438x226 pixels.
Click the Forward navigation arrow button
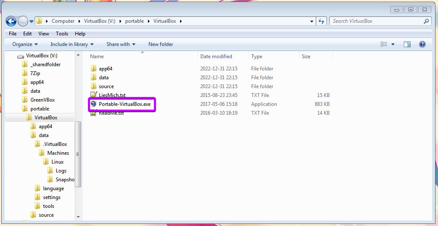coord(23,21)
